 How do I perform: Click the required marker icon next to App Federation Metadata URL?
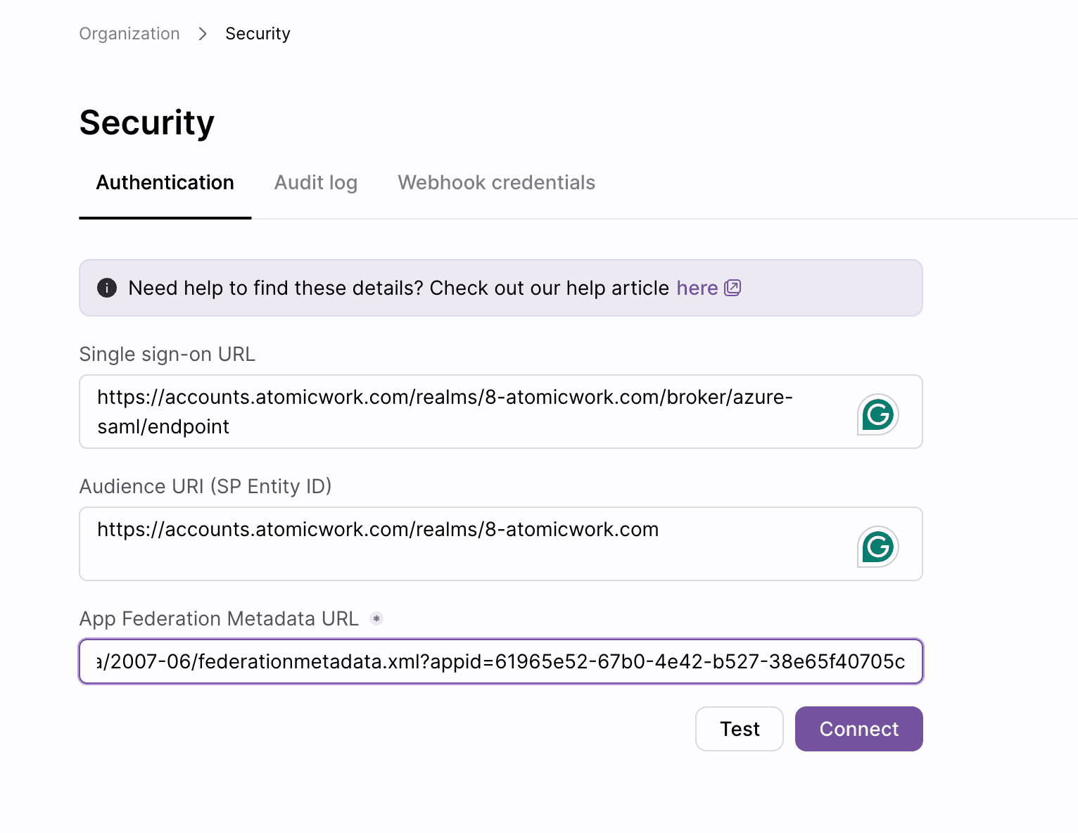pos(376,618)
